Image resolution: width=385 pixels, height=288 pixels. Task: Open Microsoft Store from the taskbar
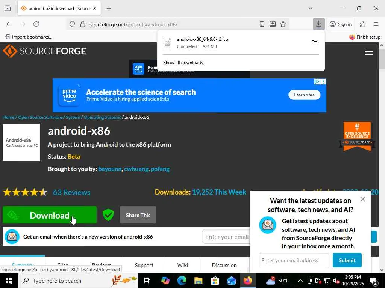(x=215, y=280)
